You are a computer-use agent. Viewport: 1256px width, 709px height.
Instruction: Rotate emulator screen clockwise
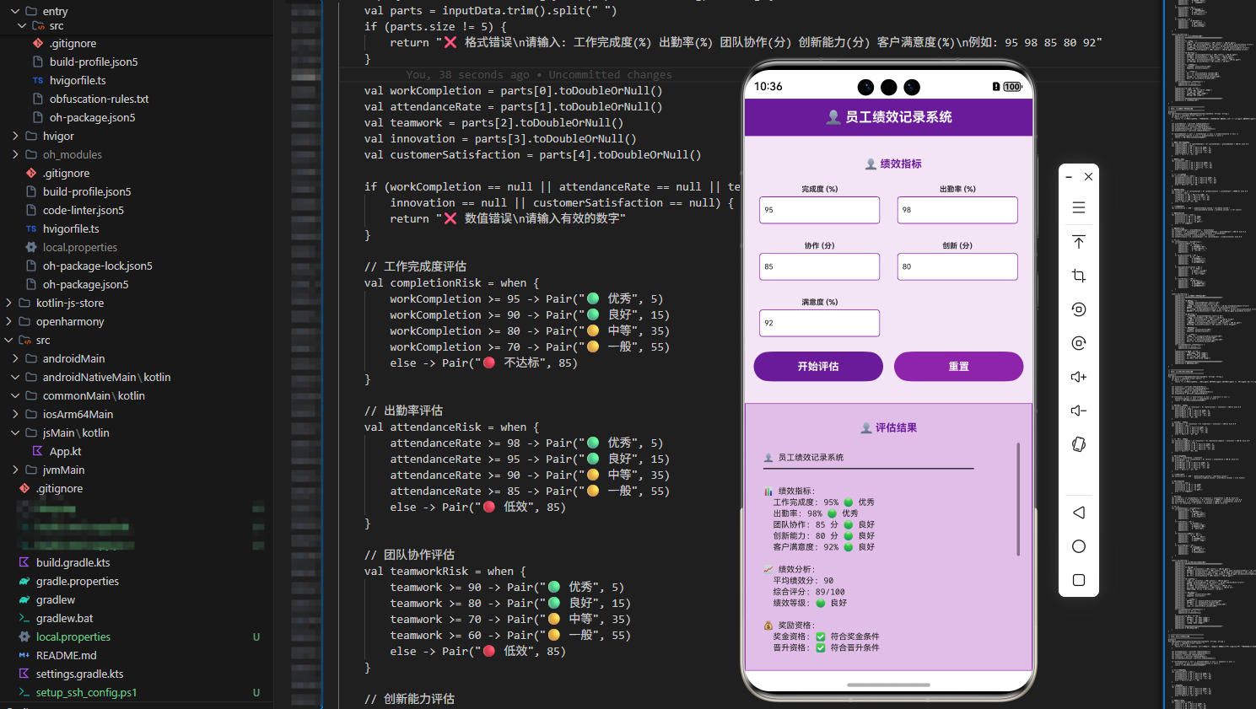(1078, 343)
